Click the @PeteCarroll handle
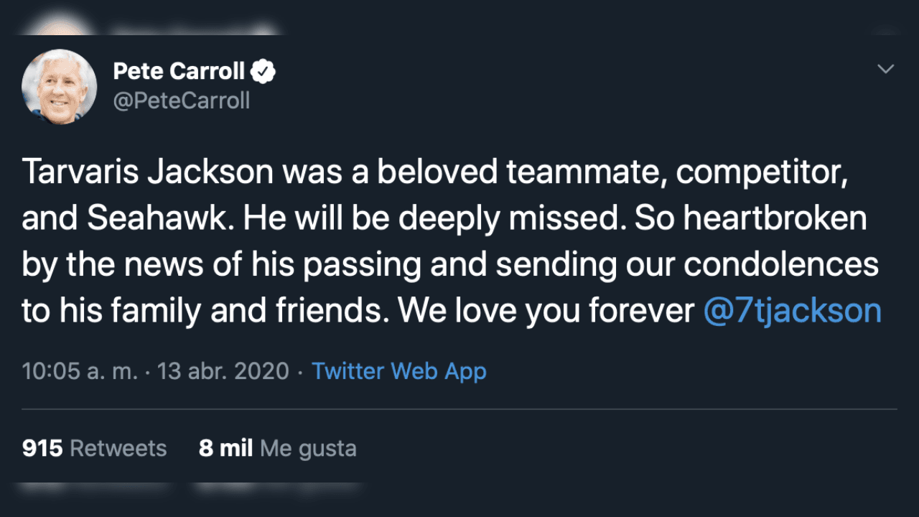919x517 pixels. (x=182, y=101)
